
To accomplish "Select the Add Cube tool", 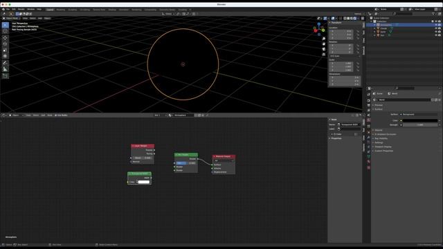I will coord(5,76).
